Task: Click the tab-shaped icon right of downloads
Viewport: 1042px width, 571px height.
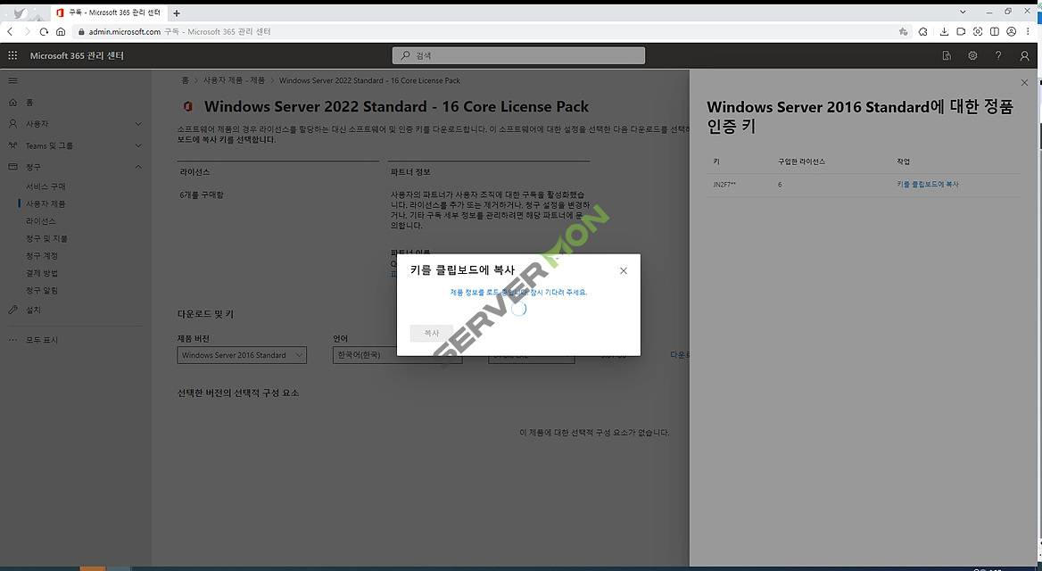Action: [x=961, y=31]
